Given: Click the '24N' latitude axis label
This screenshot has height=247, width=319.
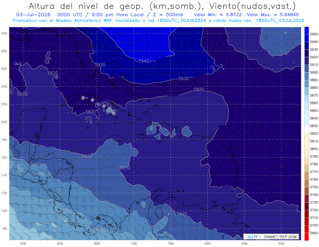Looking at the screenshot, I should click(4, 87).
